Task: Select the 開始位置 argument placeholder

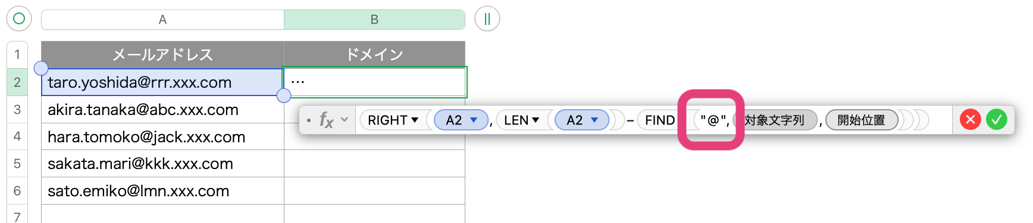Action: click(x=861, y=120)
